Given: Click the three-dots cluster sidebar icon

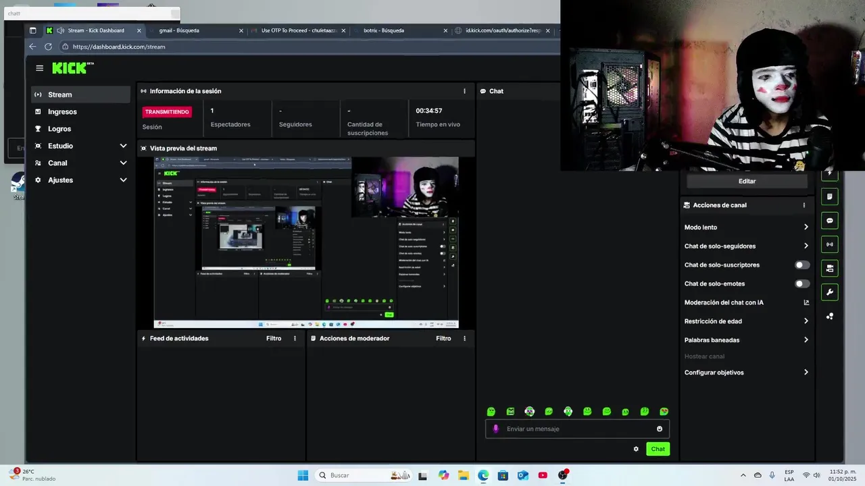Looking at the screenshot, I should click(x=830, y=316).
